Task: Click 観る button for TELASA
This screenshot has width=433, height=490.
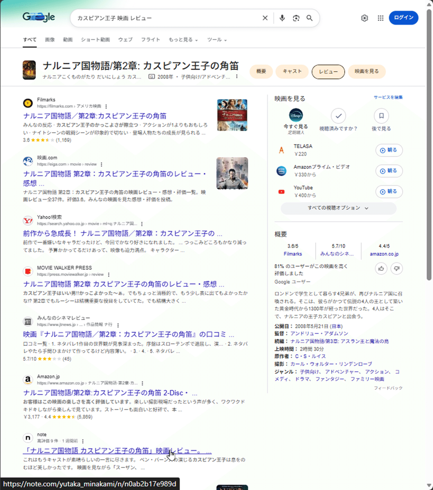Action: [x=389, y=150]
